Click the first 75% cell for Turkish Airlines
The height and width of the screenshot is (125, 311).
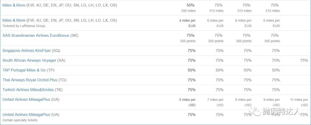tap(191, 90)
